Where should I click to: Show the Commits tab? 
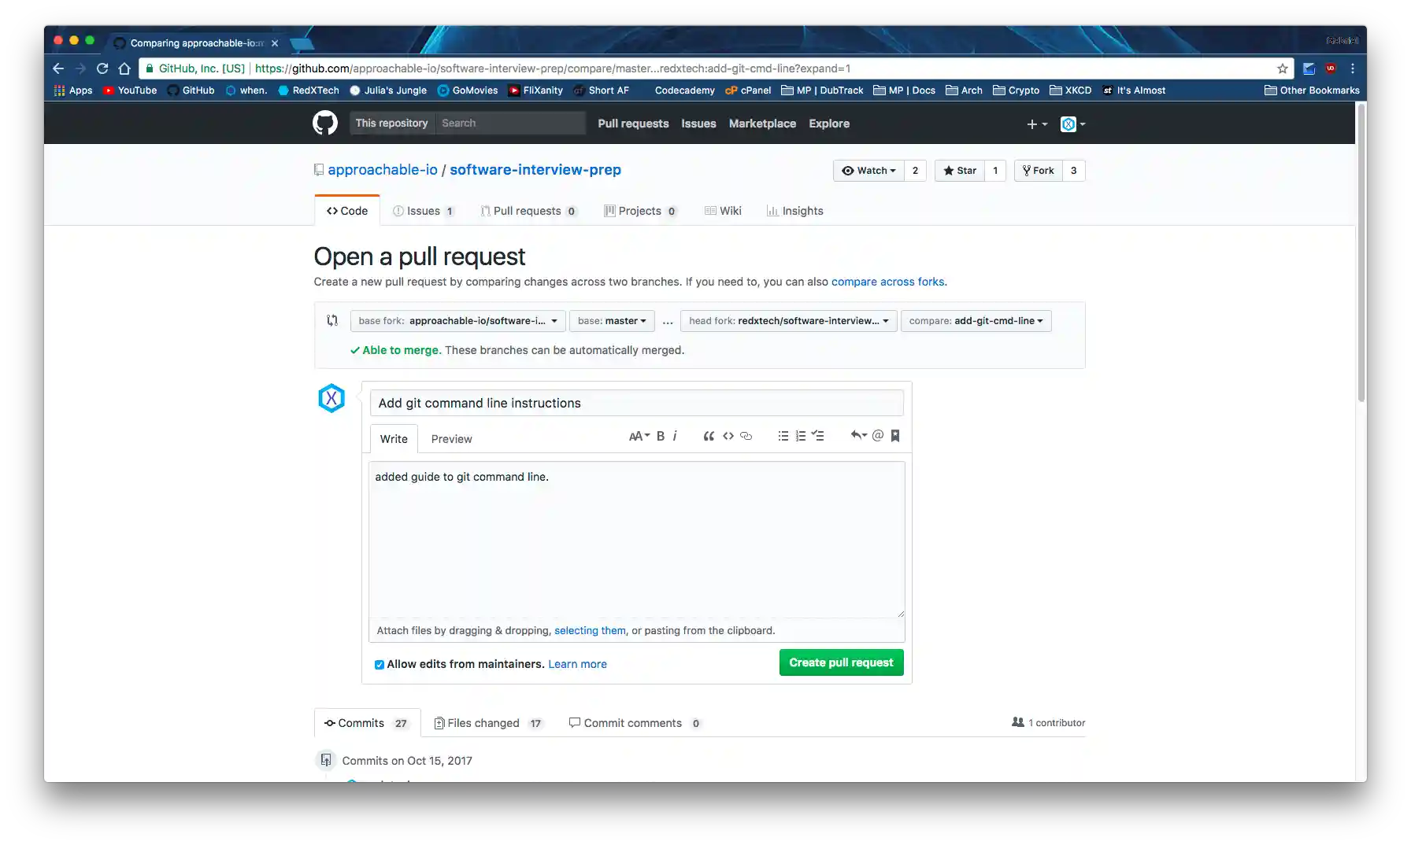point(367,723)
